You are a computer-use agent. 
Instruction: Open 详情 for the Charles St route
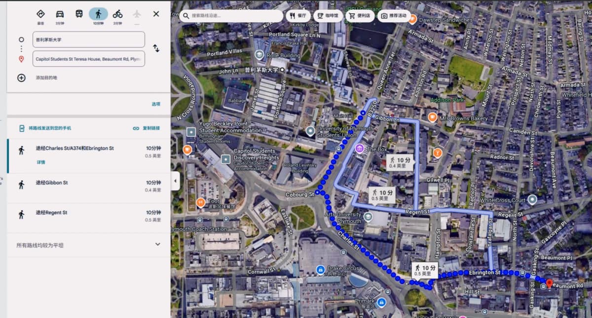[40, 162]
